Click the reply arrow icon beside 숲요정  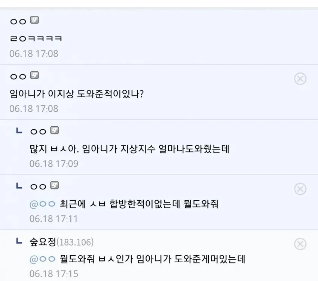tap(19, 241)
